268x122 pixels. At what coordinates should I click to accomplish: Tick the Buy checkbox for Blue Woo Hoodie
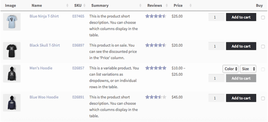pyautogui.click(x=263, y=99)
